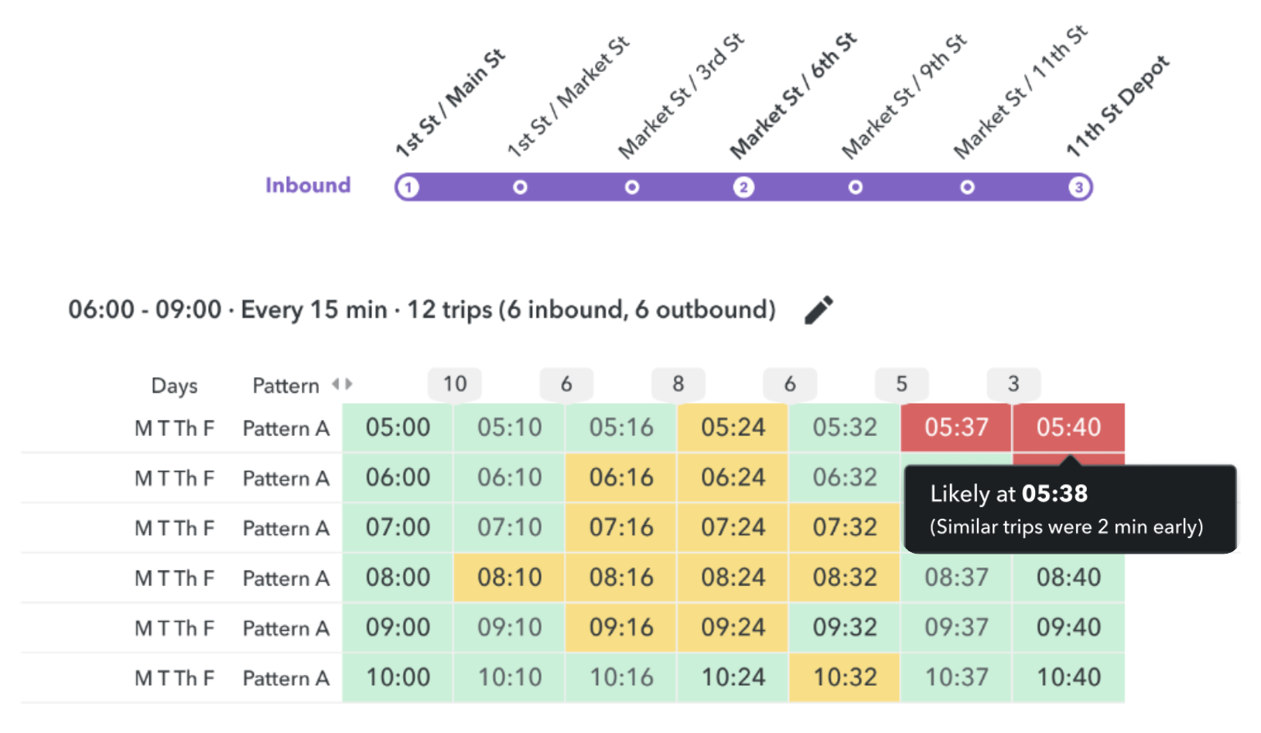Select Pattern A in the first row

tap(286, 428)
